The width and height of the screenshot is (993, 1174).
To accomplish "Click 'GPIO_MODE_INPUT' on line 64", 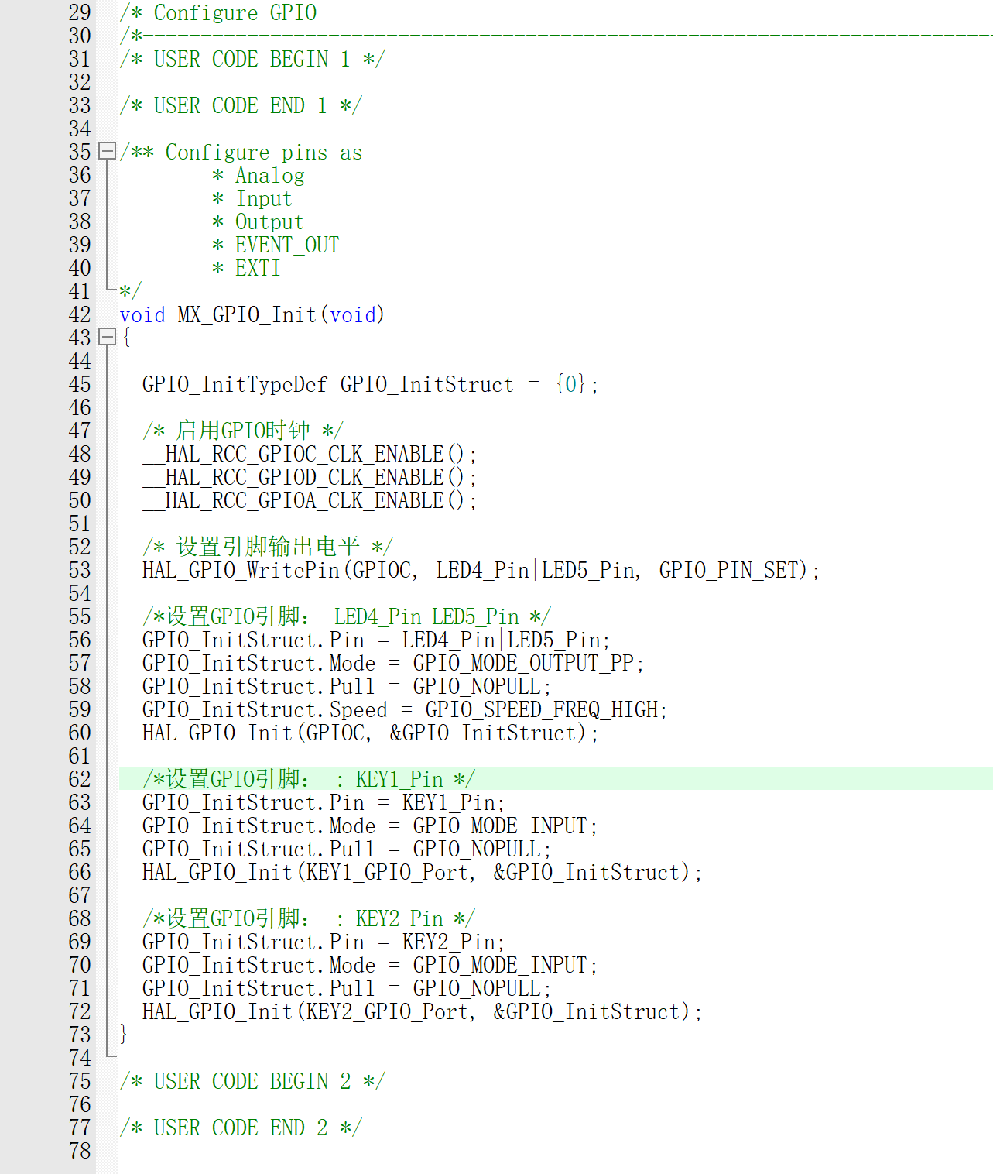I will point(500,826).
